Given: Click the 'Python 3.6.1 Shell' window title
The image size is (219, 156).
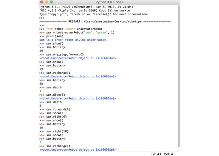Looking at the screenshot, I should (x=109, y=2).
